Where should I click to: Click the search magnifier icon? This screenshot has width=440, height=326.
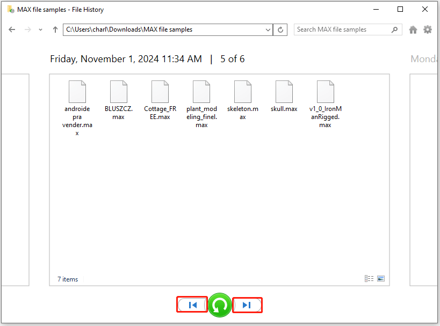(x=394, y=29)
